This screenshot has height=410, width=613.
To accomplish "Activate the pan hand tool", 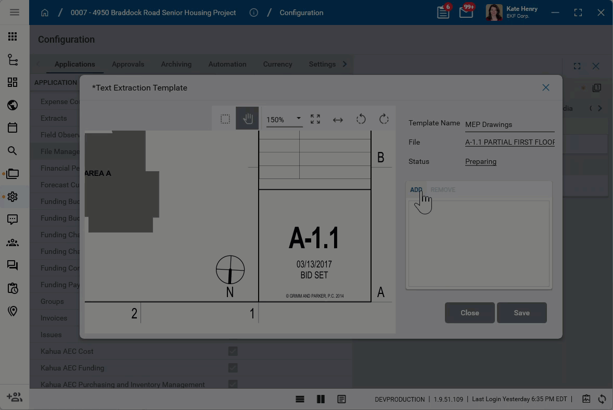I will [247, 119].
